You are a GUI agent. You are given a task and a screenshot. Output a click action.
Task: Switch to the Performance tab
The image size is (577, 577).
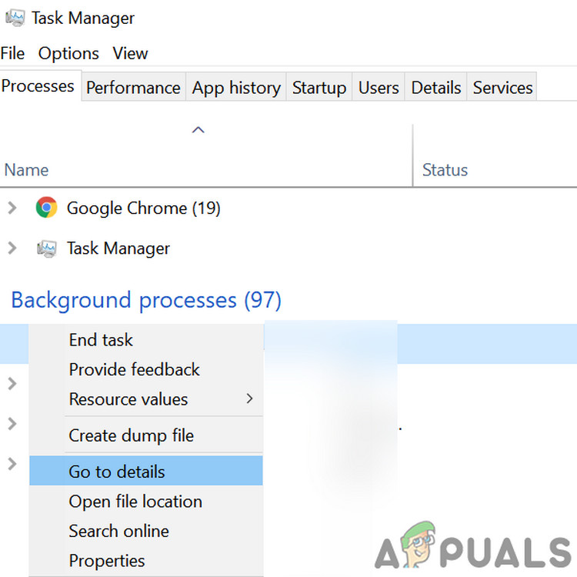pyautogui.click(x=133, y=88)
